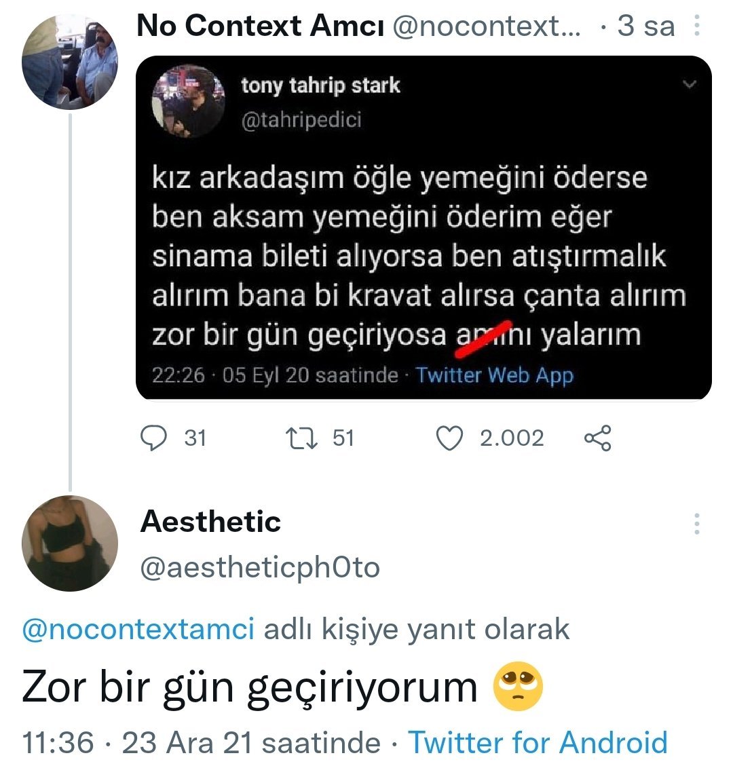The image size is (733, 764).
Task: Open three-dot menu beside Aesthetic reply
Action: 696,524
